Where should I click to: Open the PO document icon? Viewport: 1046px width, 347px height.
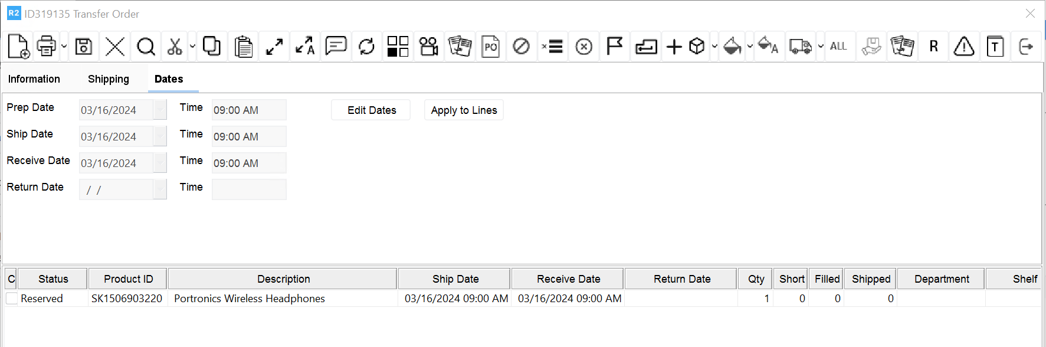490,46
